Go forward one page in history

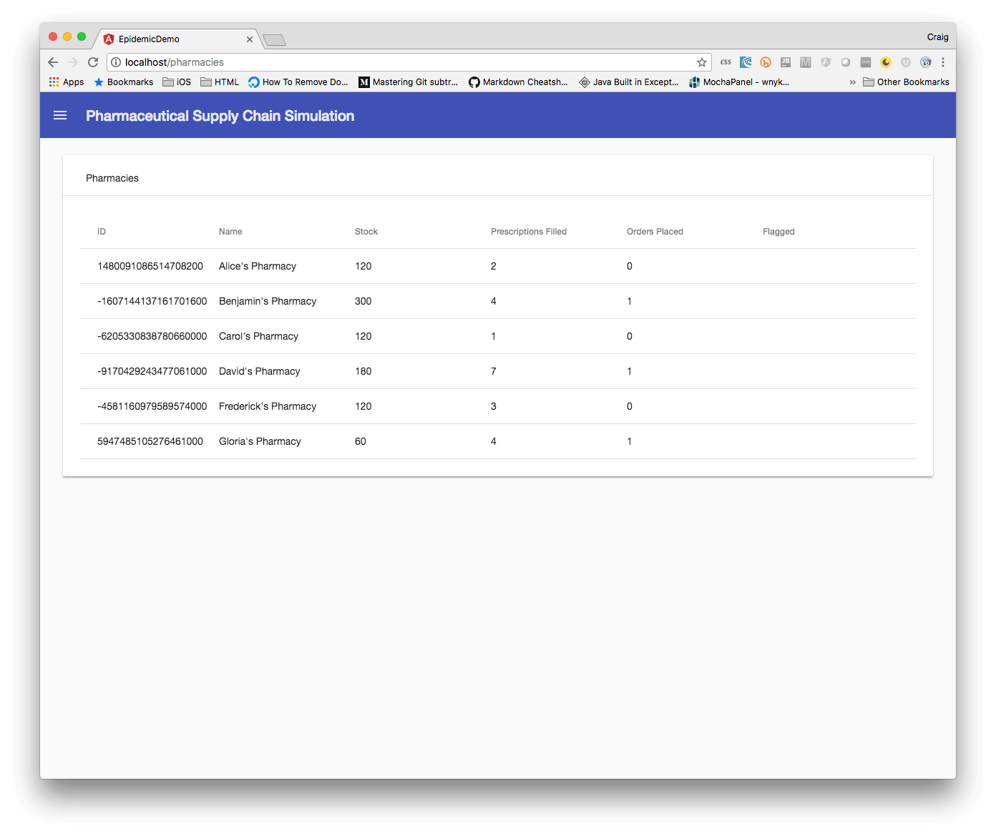point(73,62)
